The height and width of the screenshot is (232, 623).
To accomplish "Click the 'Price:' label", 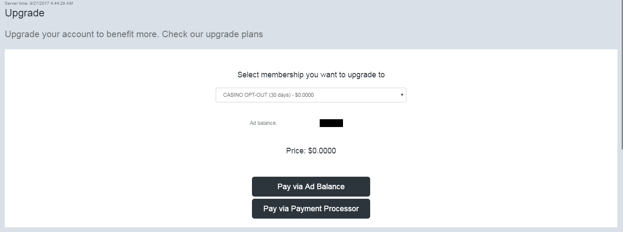I will 296,151.
